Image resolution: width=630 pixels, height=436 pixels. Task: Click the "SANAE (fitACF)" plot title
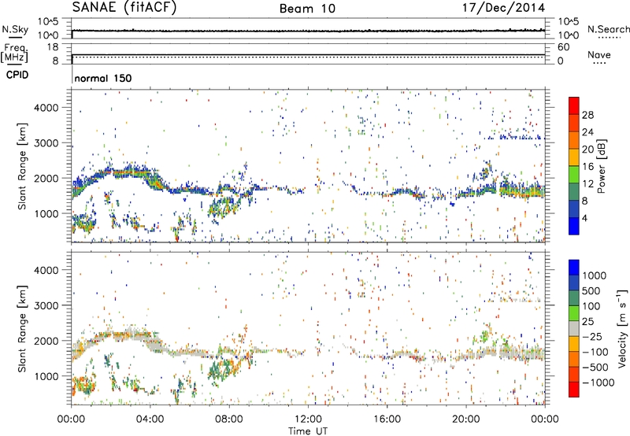click(124, 7)
